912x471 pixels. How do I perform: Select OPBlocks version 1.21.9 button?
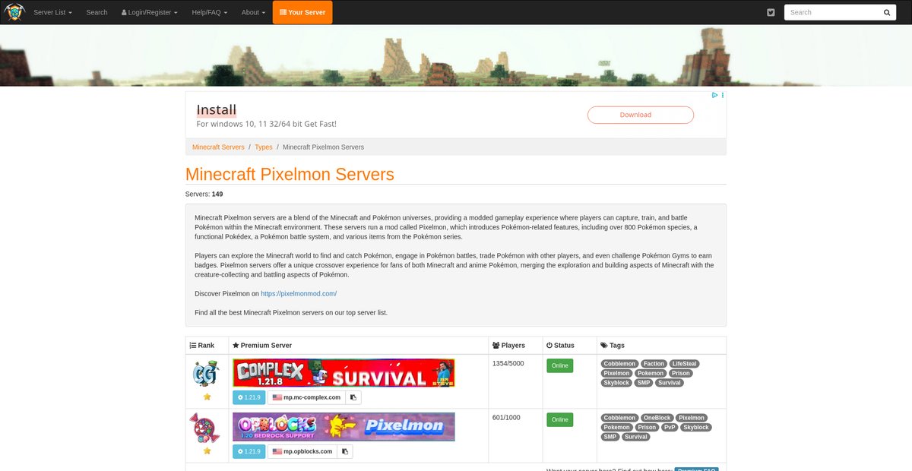coord(249,451)
